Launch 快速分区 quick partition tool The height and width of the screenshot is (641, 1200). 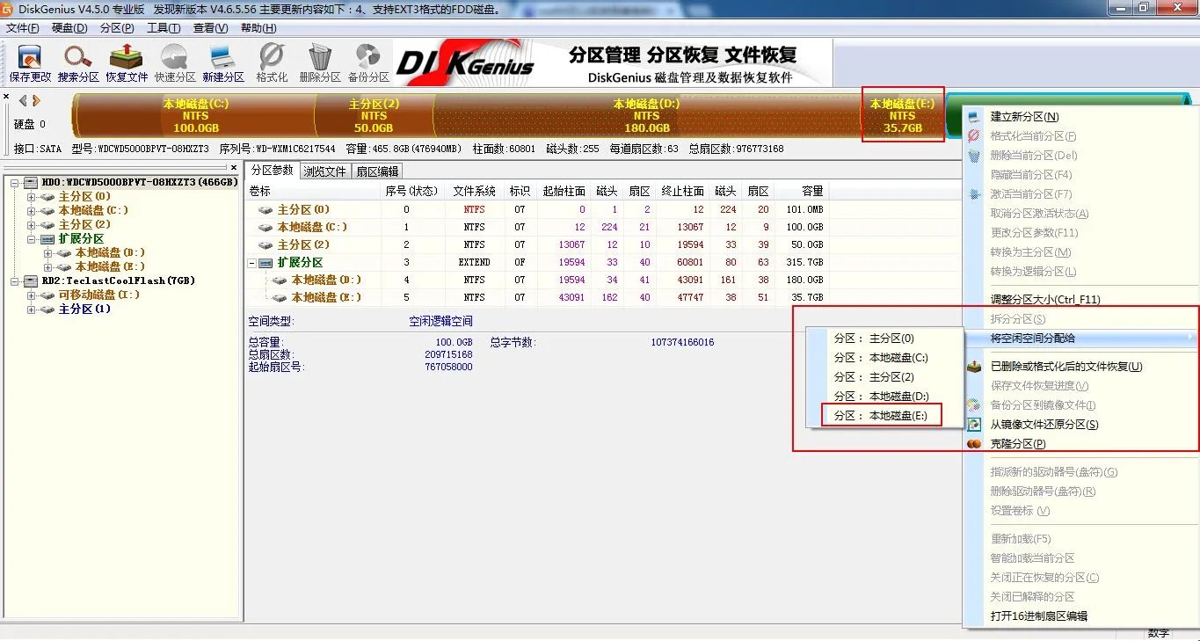[x=172, y=62]
